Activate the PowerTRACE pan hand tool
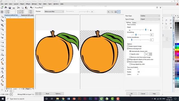The height and width of the screenshot is (101, 179). tap(119, 12)
